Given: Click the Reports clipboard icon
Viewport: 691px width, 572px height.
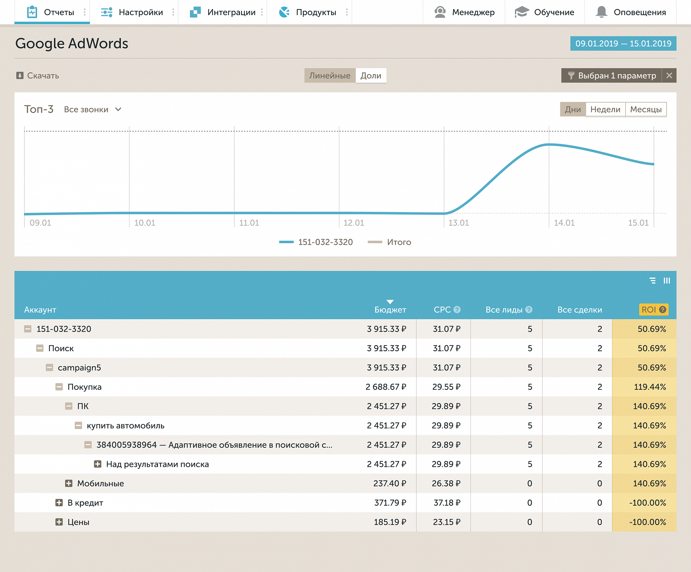Looking at the screenshot, I should pyautogui.click(x=32, y=12).
